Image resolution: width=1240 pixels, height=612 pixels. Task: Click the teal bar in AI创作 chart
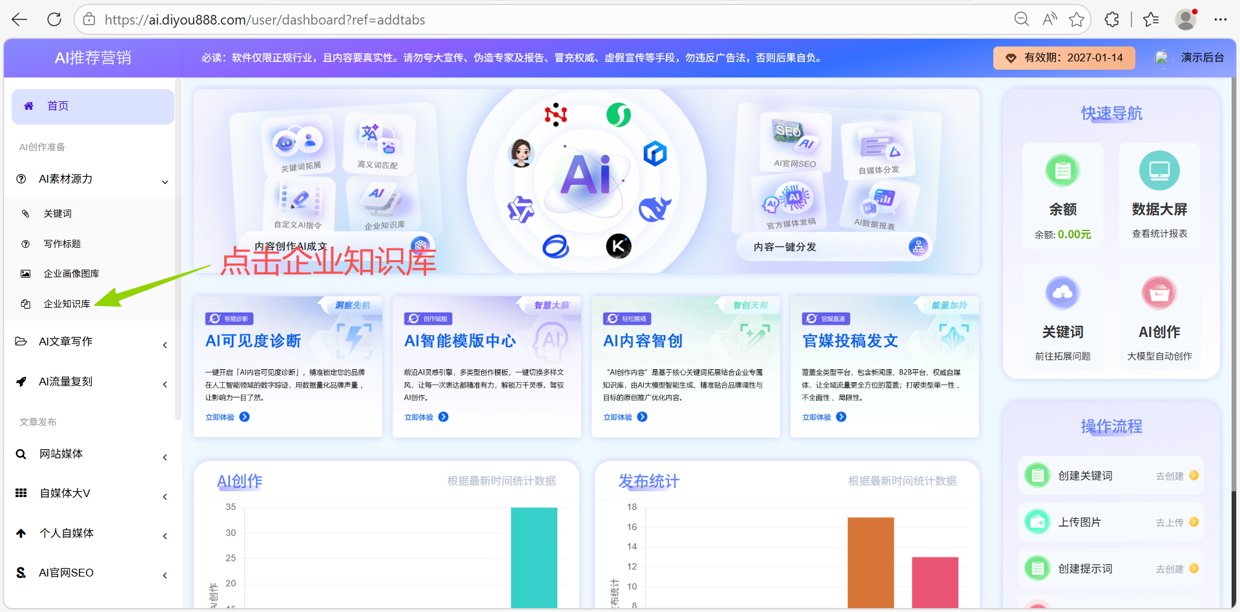pyautogui.click(x=533, y=557)
